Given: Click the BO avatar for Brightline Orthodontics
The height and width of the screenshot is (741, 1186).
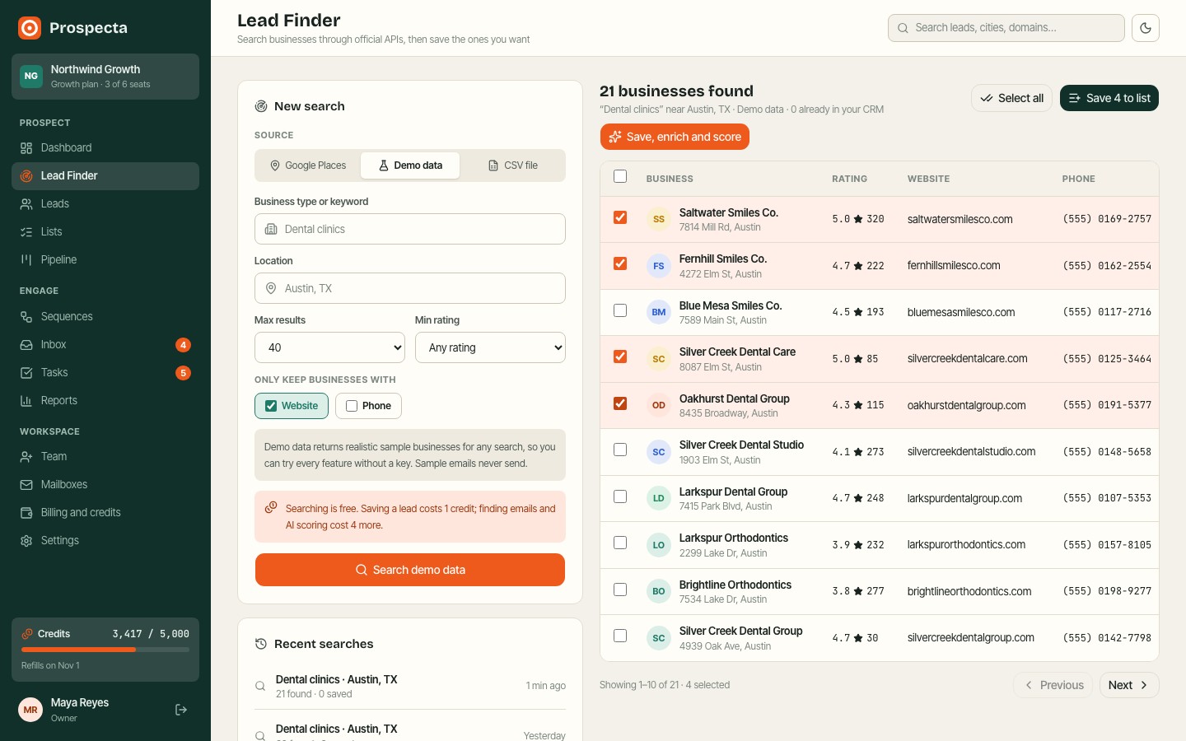Looking at the screenshot, I should 658,591.
